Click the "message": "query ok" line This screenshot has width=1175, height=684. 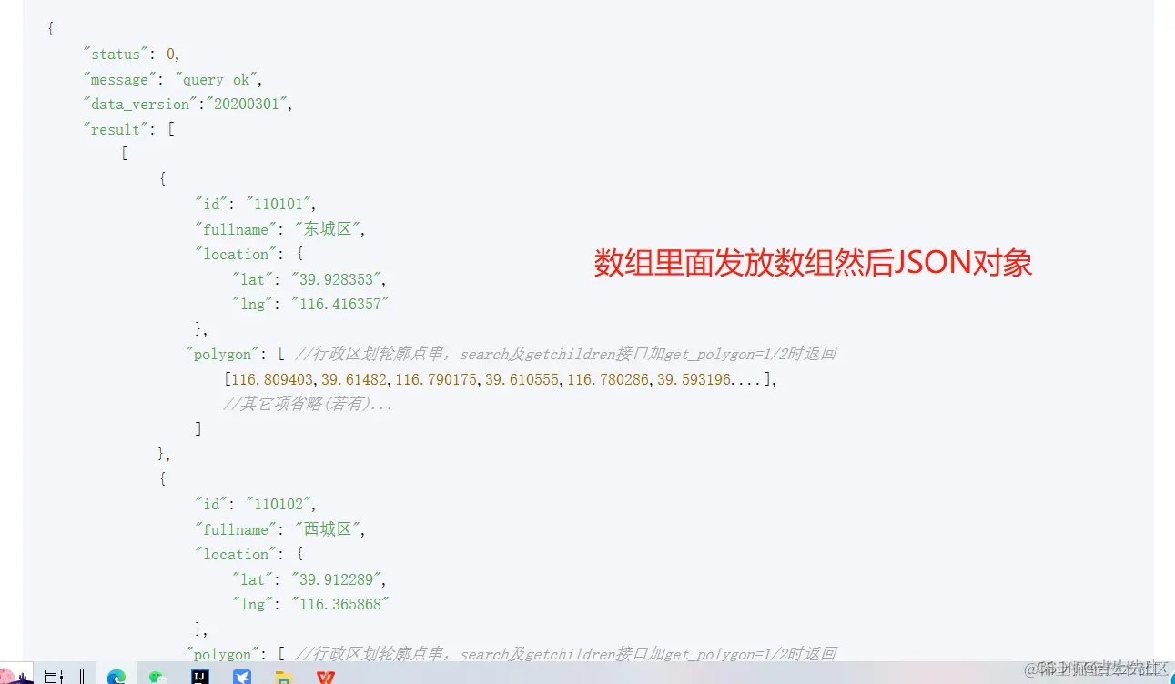tap(172, 80)
